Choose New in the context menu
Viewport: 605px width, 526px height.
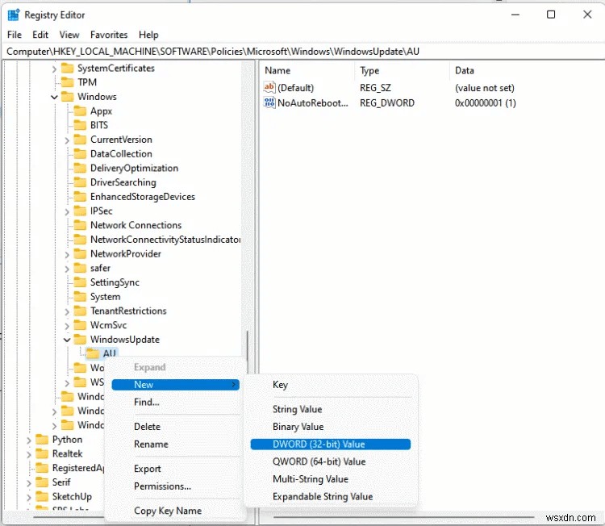click(176, 384)
